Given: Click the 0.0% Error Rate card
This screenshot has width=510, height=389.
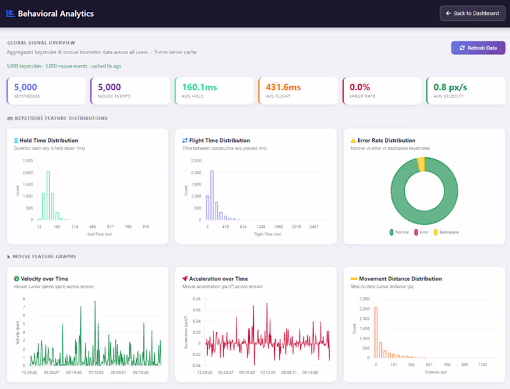Looking at the screenshot, I should [x=382, y=91].
